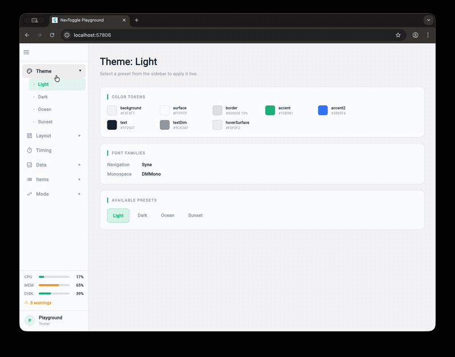455x357 pixels.
Task: Select Dark in the sidebar
Action: pyautogui.click(x=57, y=97)
